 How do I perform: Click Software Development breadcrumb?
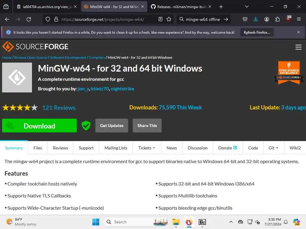pyautogui.click(x=68, y=58)
